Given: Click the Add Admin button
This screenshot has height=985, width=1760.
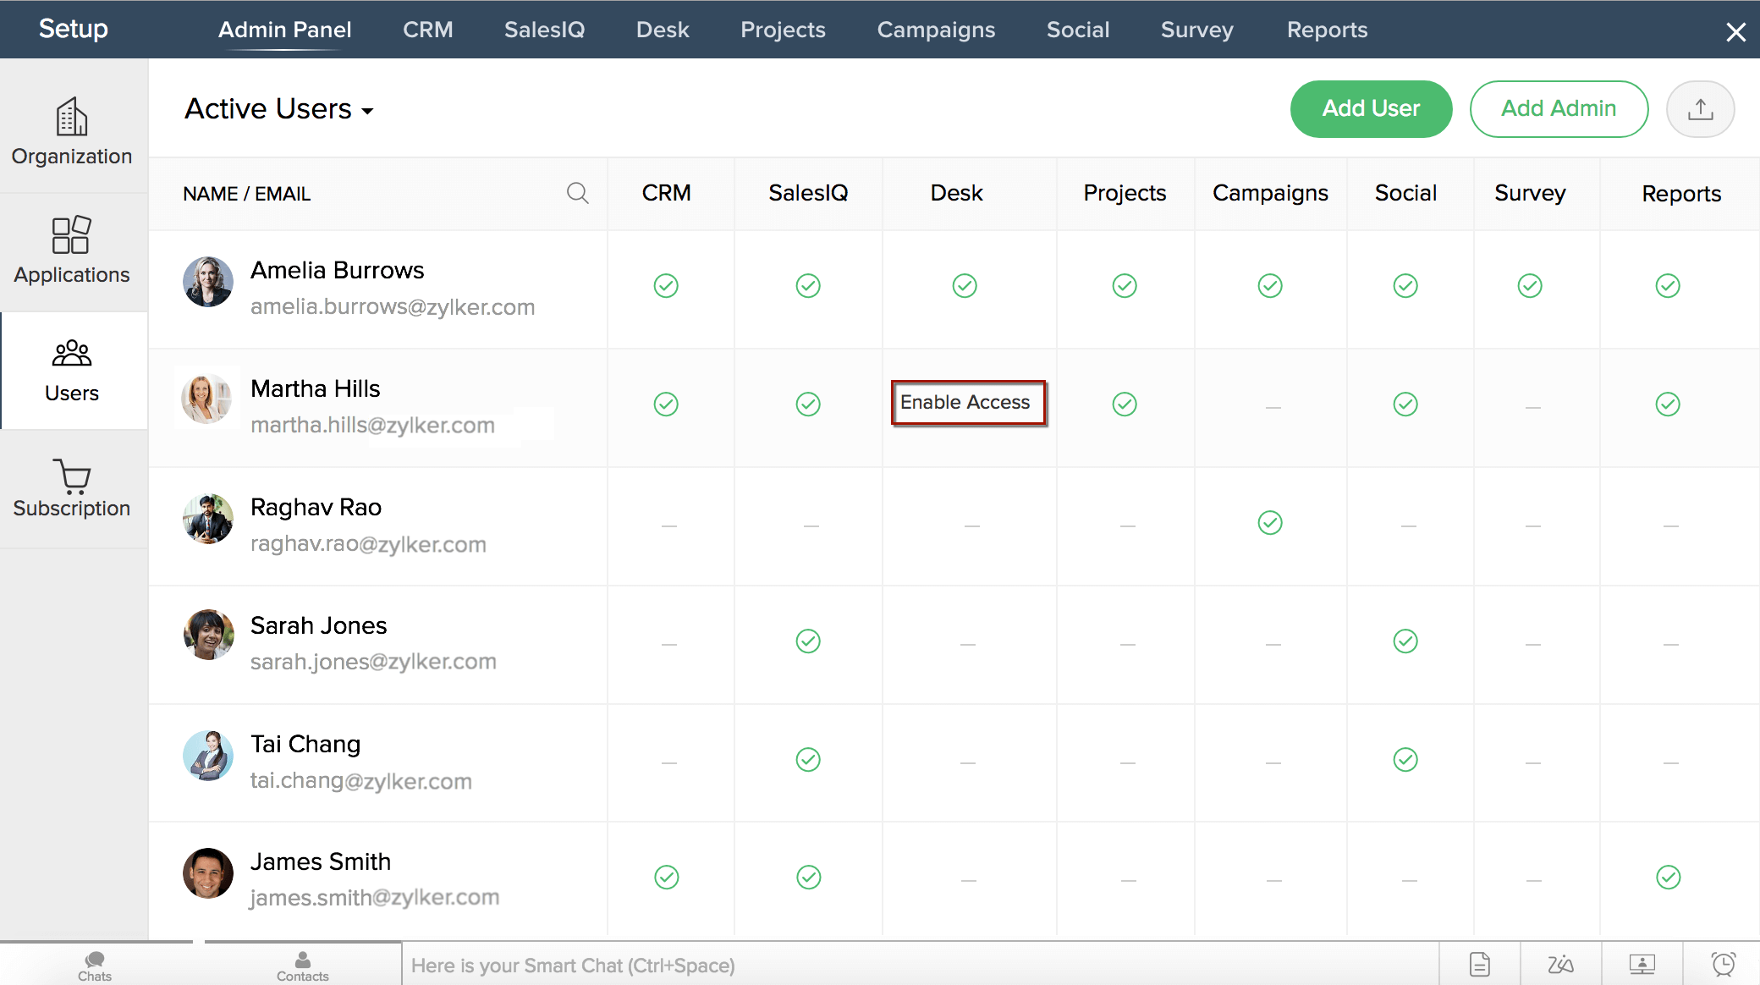Looking at the screenshot, I should pyautogui.click(x=1559, y=108).
